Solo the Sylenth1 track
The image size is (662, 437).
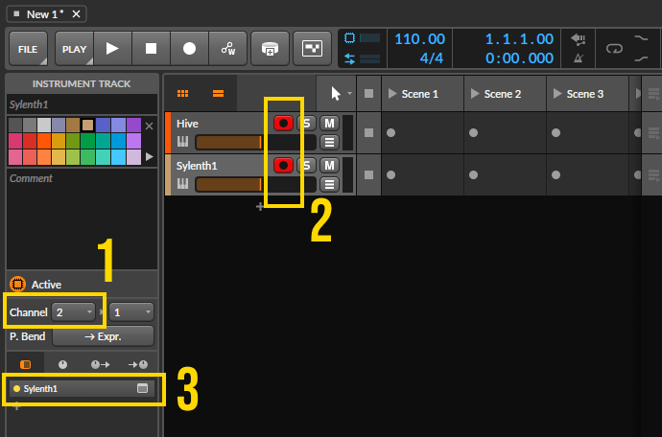click(307, 166)
